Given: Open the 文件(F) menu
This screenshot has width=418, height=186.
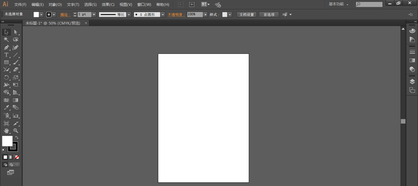Looking at the screenshot, I should 20,5.
